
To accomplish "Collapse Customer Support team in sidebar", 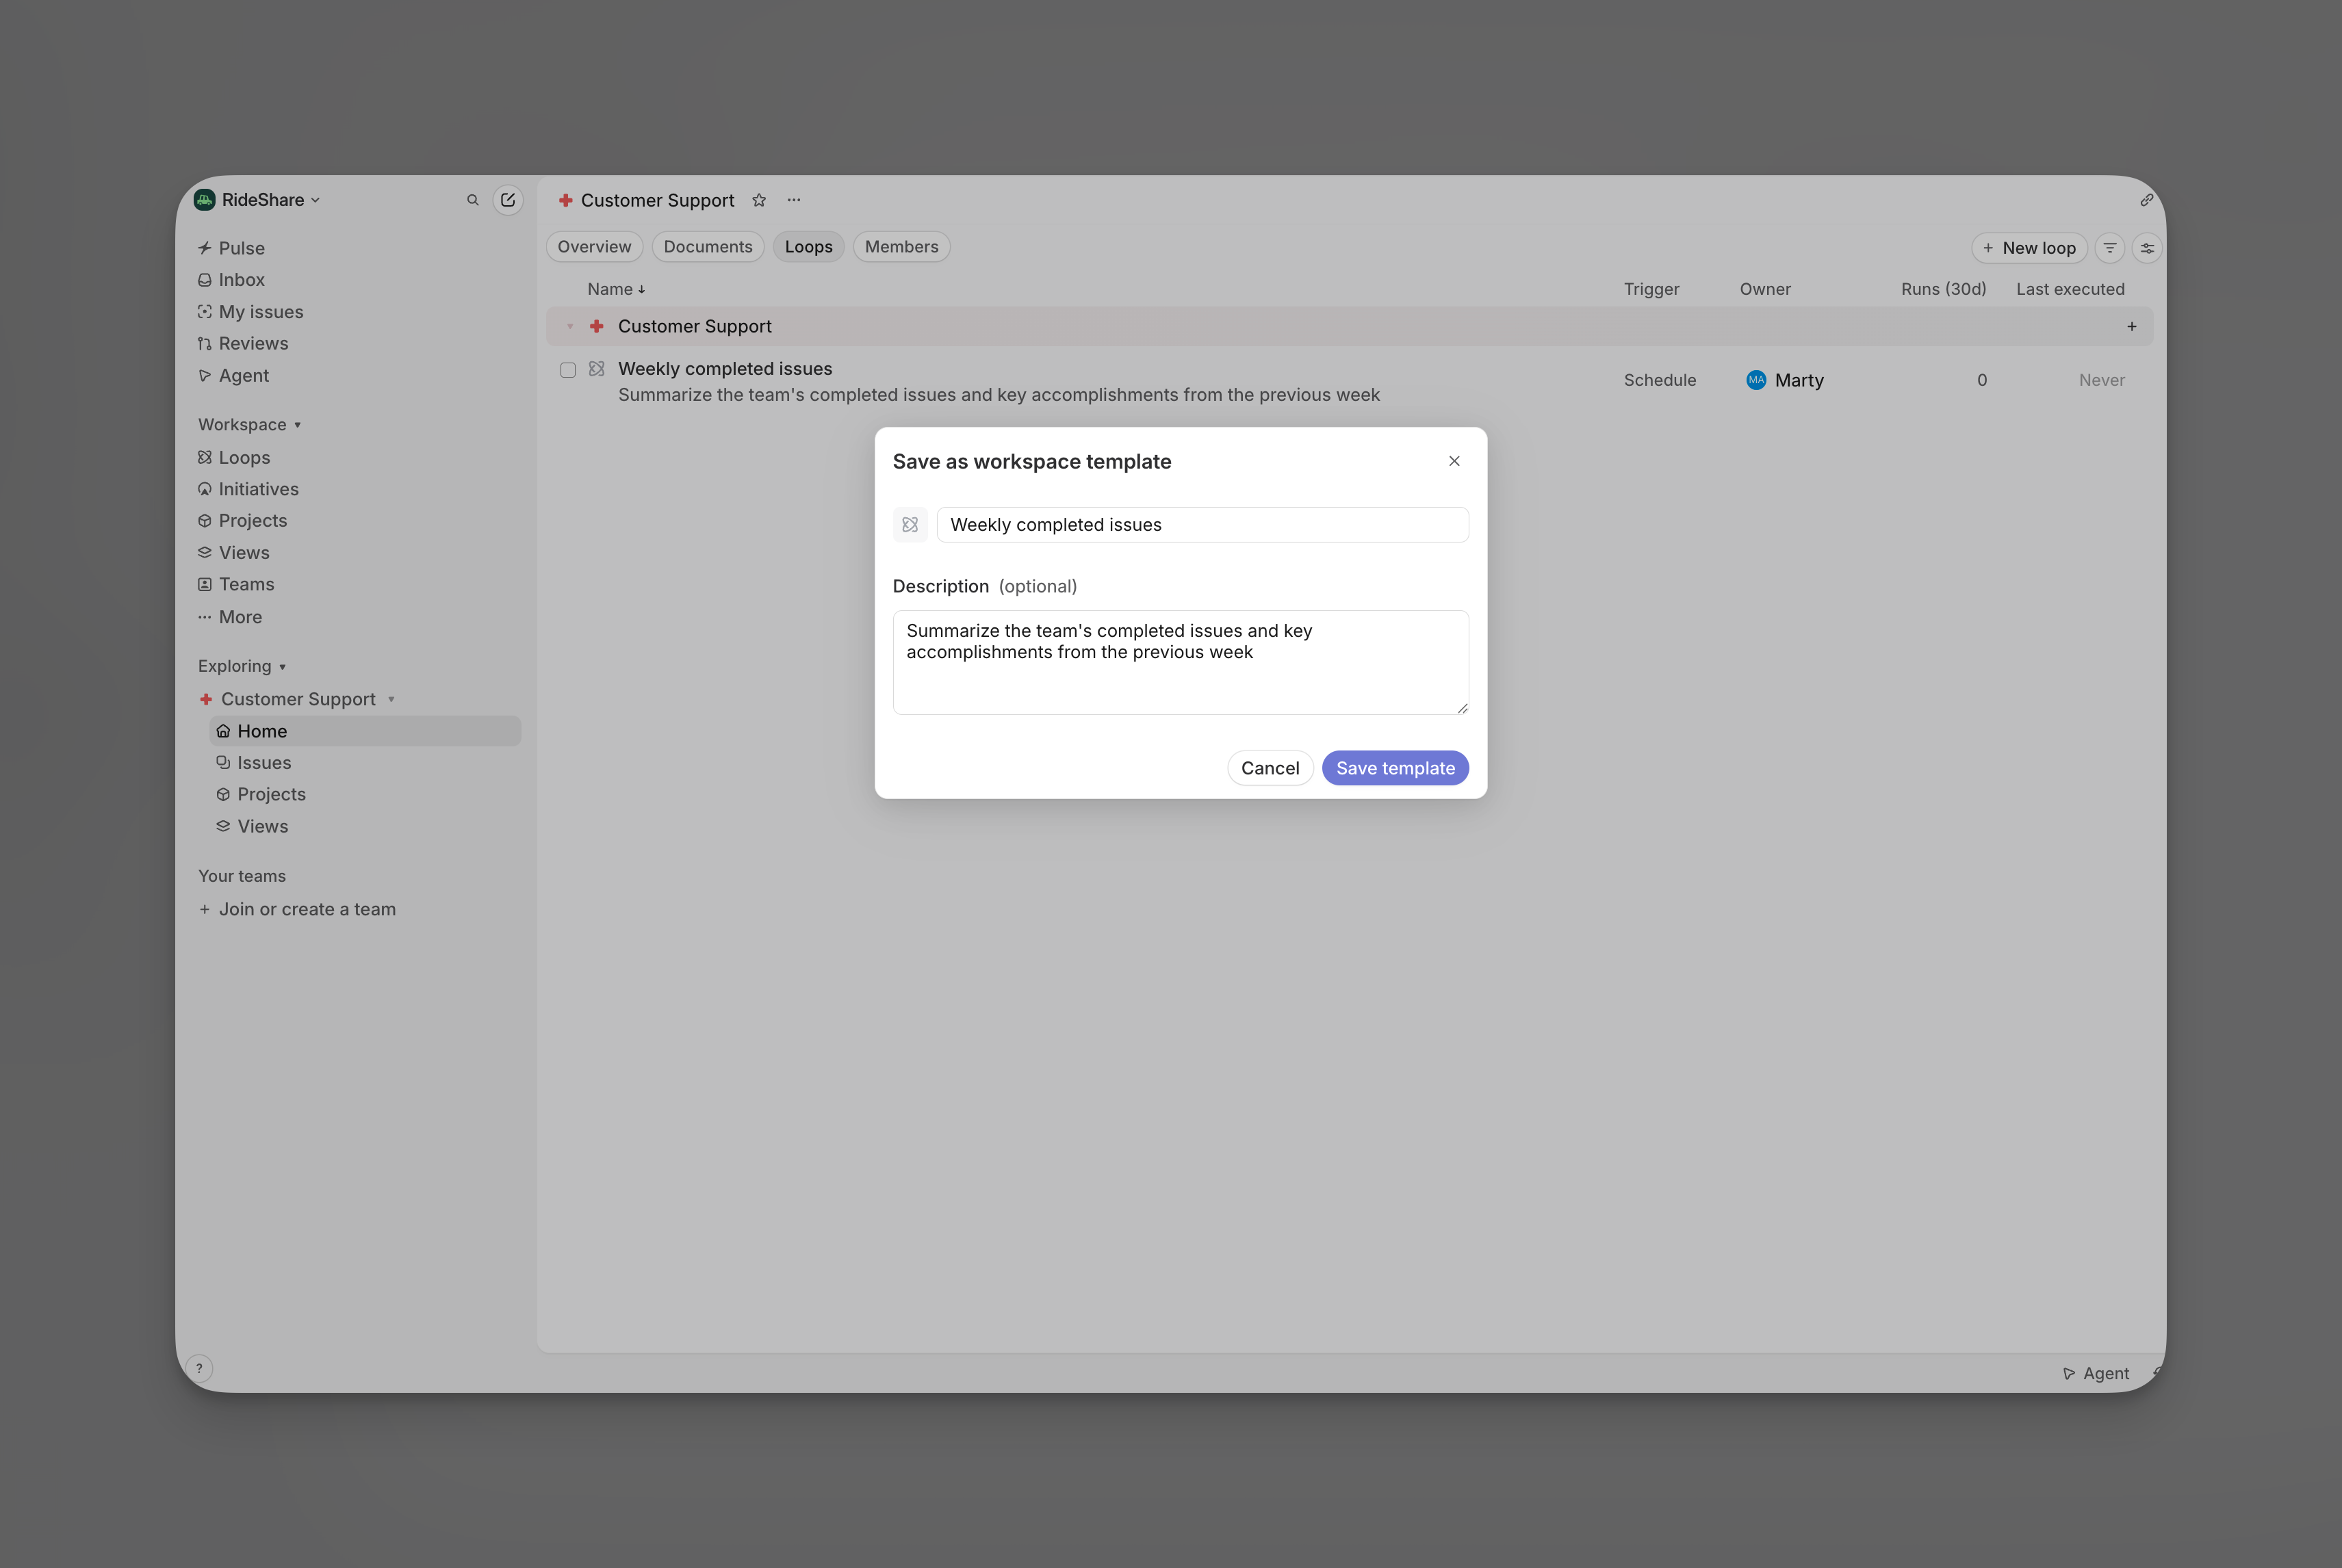I will pos(391,699).
